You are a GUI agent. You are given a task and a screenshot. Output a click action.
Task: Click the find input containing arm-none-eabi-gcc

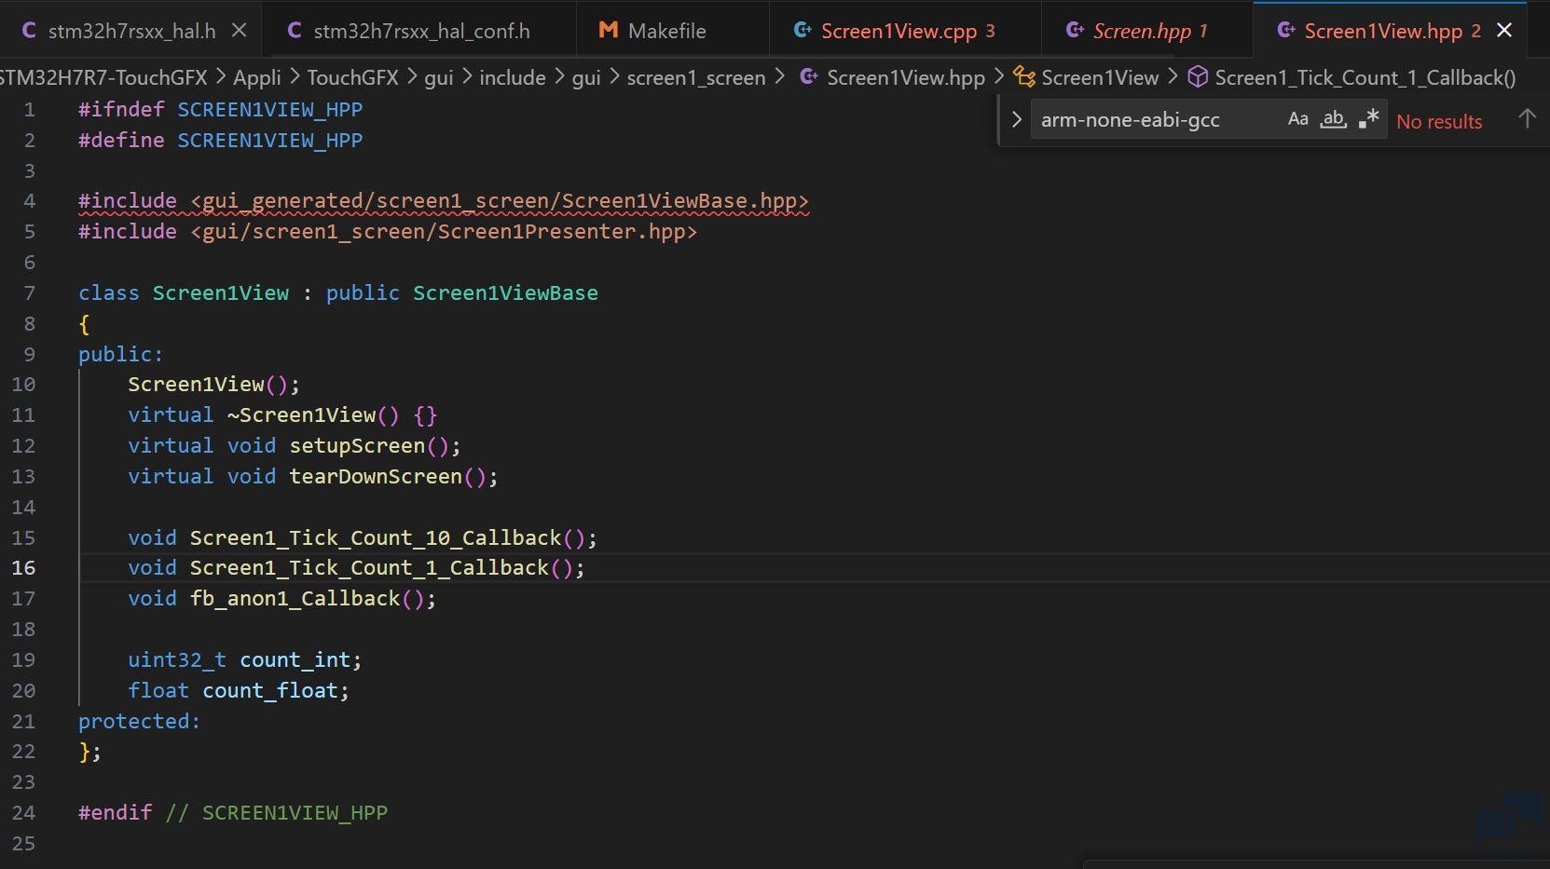(x=1151, y=120)
